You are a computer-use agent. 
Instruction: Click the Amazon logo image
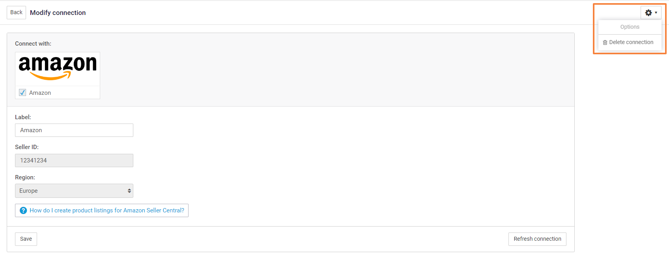[x=58, y=68]
